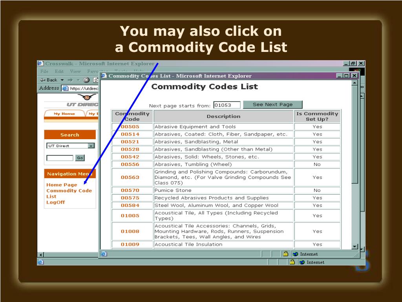Click No value in 00556 row
The height and width of the screenshot is (302, 402).
pos(317,164)
